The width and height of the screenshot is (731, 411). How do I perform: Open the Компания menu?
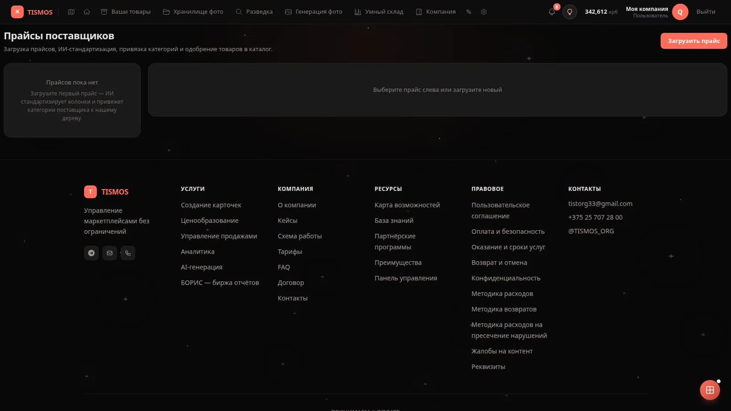click(x=435, y=12)
